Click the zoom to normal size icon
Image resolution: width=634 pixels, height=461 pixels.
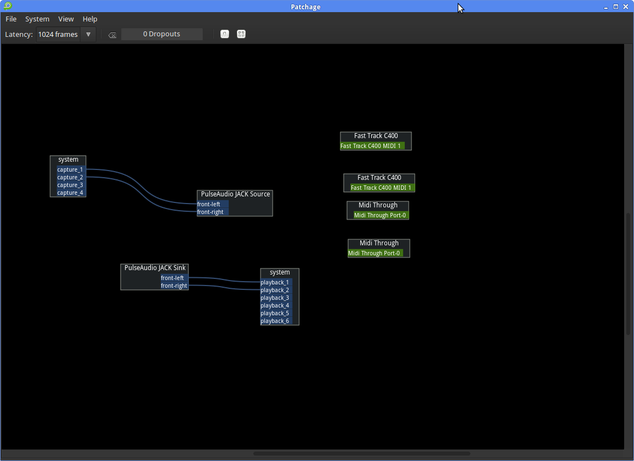tap(225, 34)
